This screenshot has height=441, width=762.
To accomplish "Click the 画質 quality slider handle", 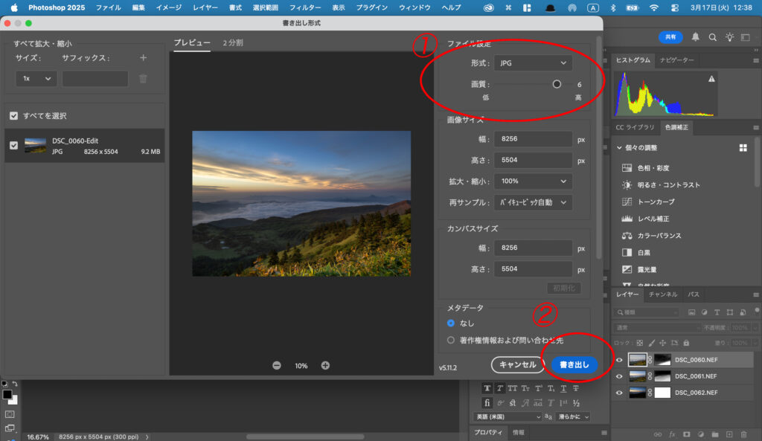I will point(557,85).
